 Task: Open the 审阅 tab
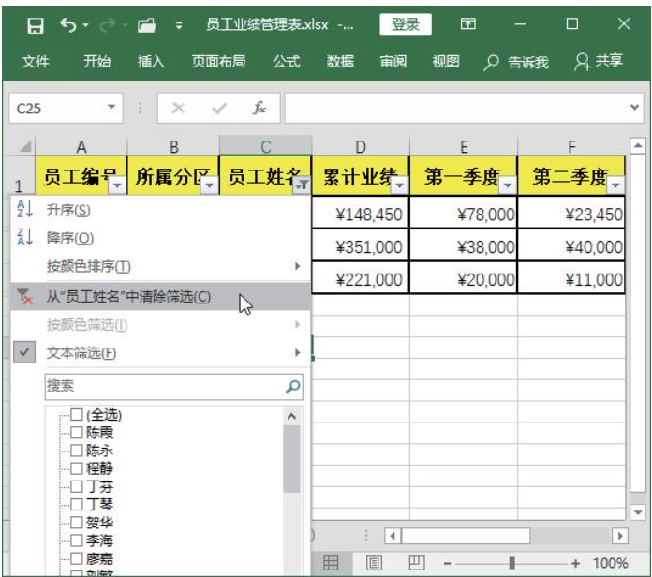[393, 62]
